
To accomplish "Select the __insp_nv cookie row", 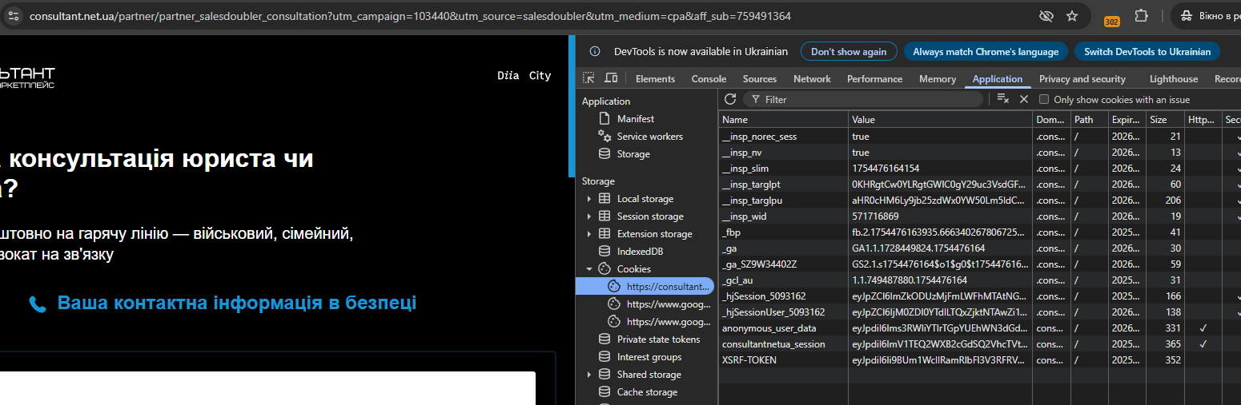I will pos(979,153).
